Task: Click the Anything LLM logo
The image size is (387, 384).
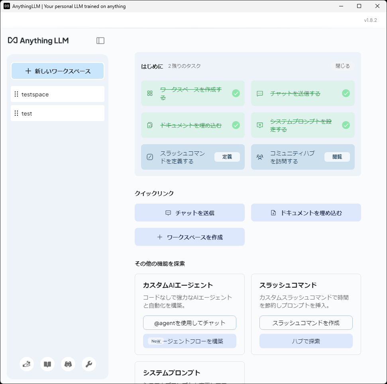Action: tap(38, 41)
